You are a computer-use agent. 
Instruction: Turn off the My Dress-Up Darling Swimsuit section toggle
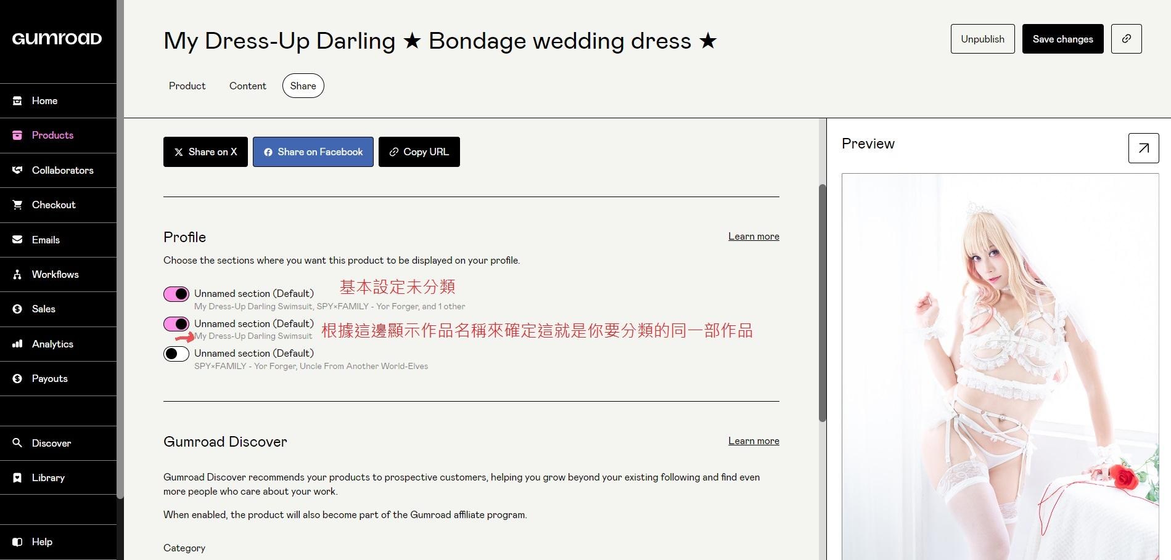[x=176, y=324]
